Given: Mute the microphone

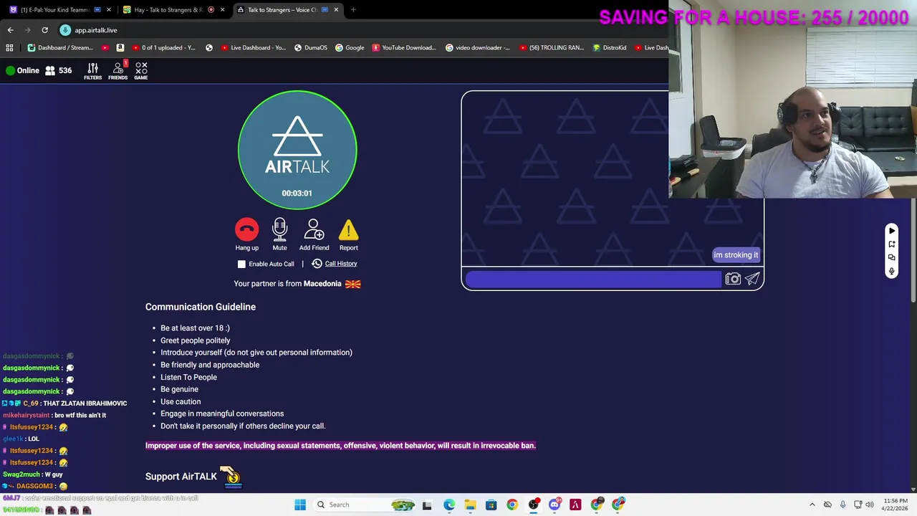Looking at the screenshot, I should pos(279,235).
